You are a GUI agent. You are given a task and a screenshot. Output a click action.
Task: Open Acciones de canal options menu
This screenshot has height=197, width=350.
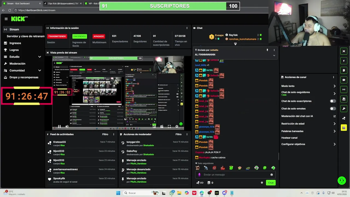click(334, 77)
